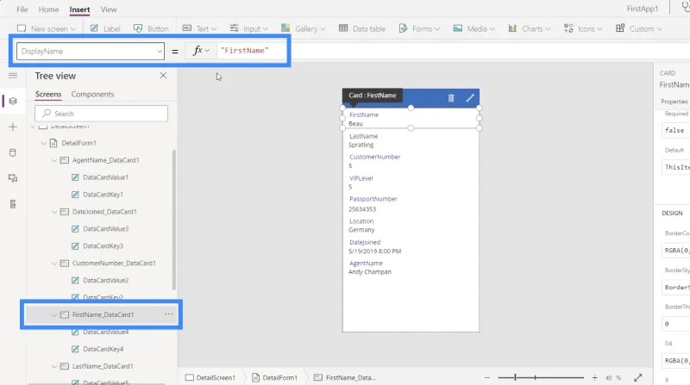The image size is (690, 385).
Task: Open the Advanced tools sidebar icon
Action: click(13, 204)
